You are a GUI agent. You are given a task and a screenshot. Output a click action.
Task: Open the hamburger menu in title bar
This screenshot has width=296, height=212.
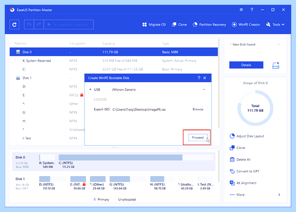pyautogui.click(x=241, y=10)
